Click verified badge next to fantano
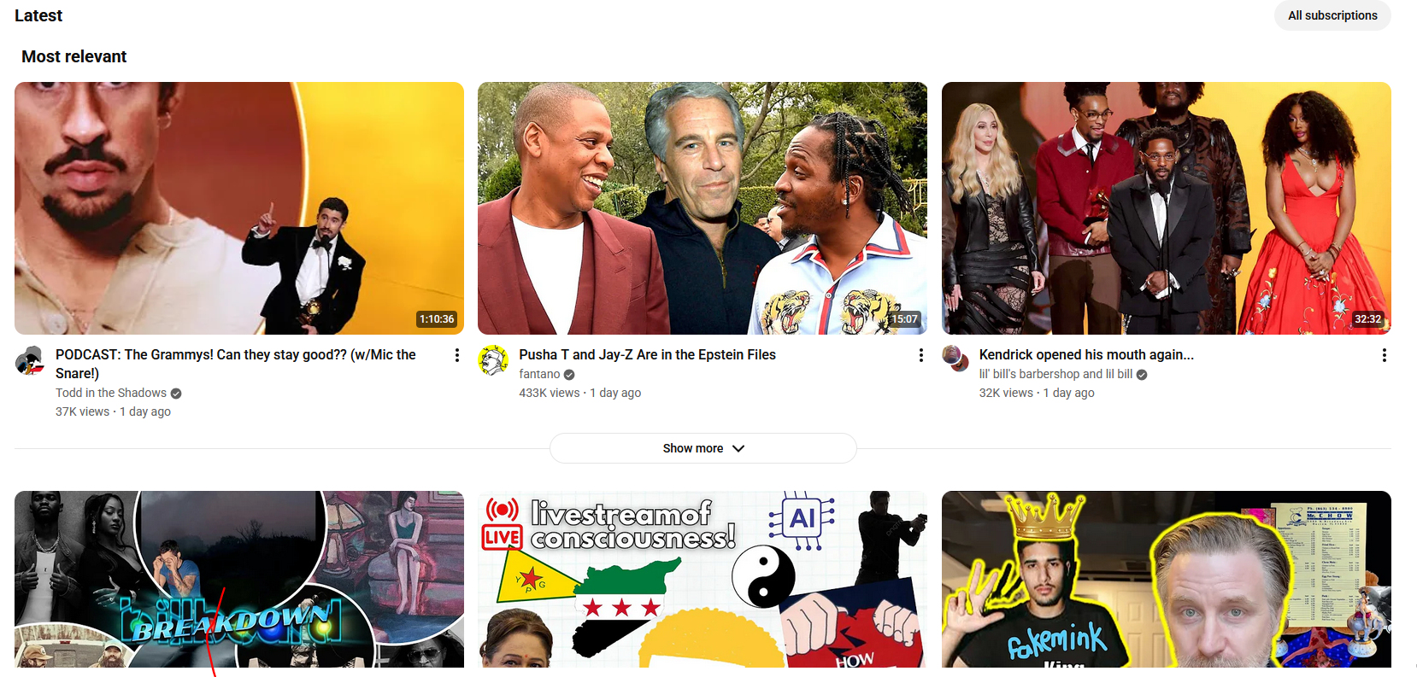Viewport: 1417px width, 677px height. [569, 375]
